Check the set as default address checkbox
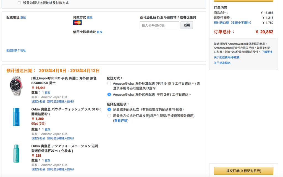The height and width of the screenshot is (177, 283). click(19, 3)
